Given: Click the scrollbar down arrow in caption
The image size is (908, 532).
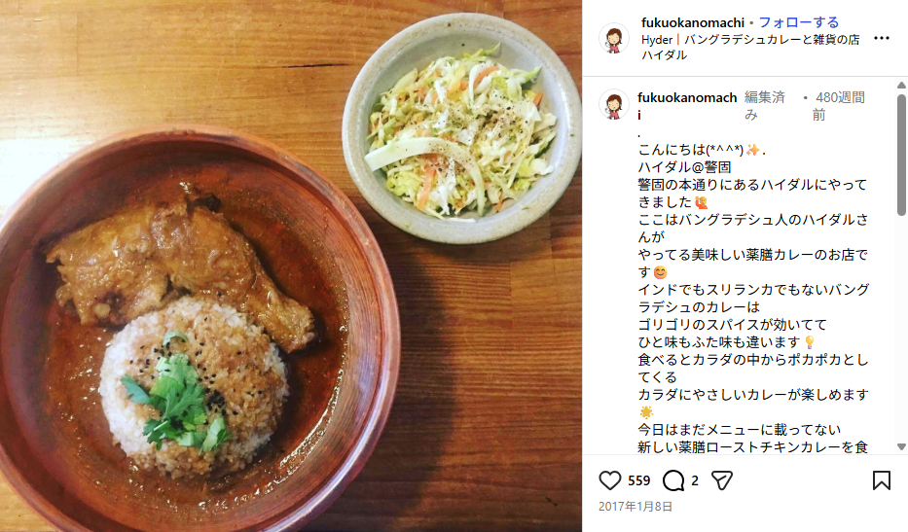Looking at the screenshot, I should tap(901, 446).
